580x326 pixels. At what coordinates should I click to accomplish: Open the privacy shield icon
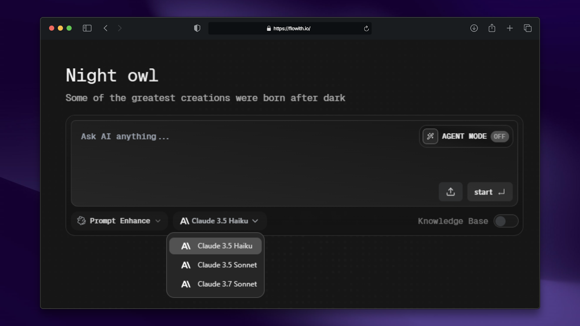tap(197, 28)
